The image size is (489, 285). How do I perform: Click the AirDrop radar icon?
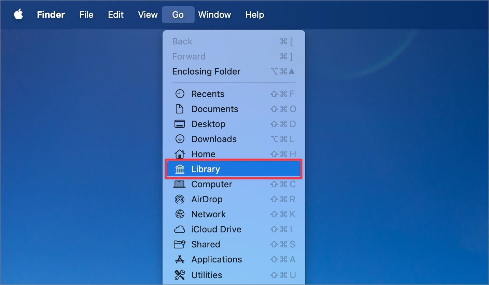tap(180, 199)
